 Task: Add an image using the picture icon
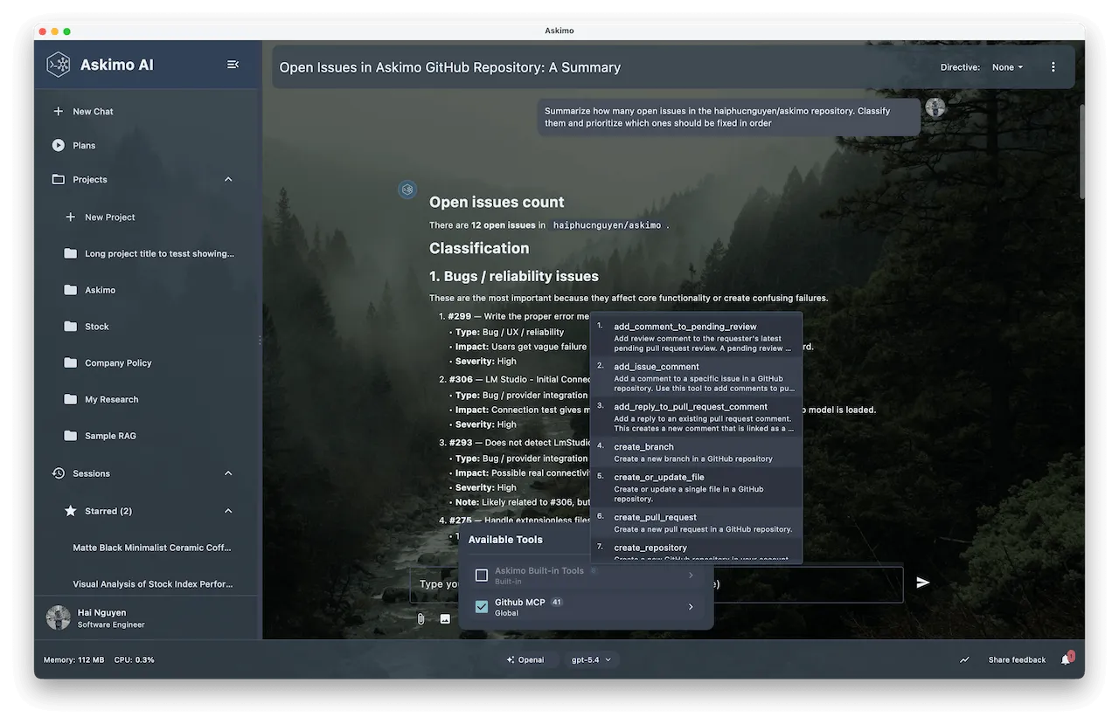[x=445, y=619]
